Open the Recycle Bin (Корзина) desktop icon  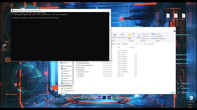click(191, 99)
